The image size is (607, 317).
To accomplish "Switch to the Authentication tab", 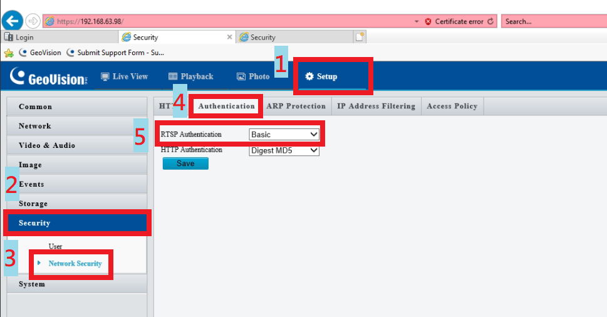I will [x=227, y=106].
